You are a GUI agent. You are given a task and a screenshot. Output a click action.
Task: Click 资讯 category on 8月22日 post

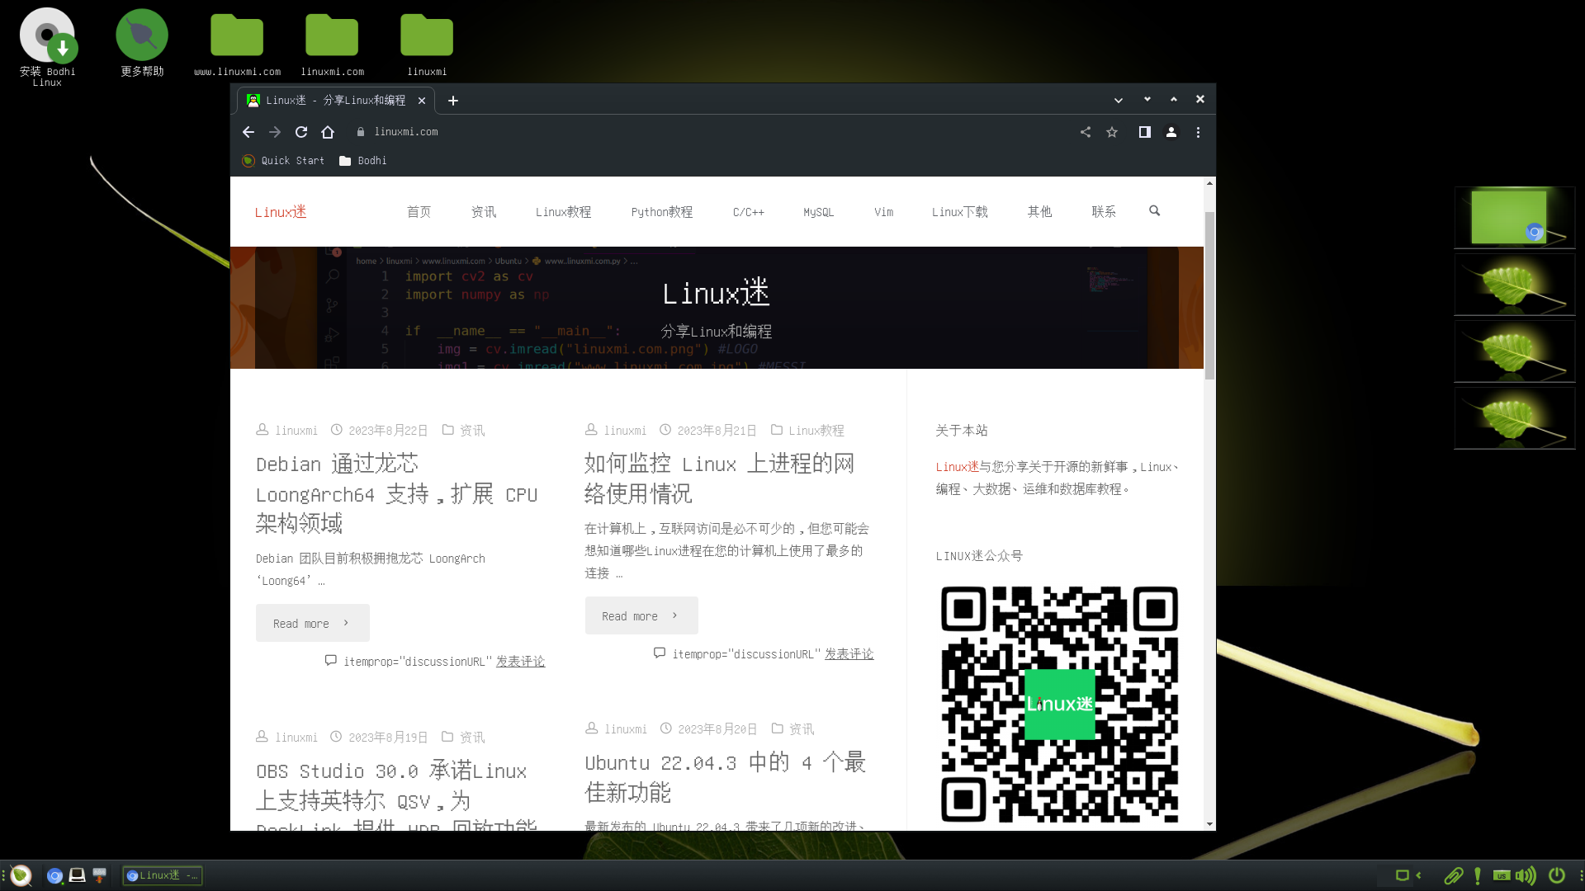point(472,431)
